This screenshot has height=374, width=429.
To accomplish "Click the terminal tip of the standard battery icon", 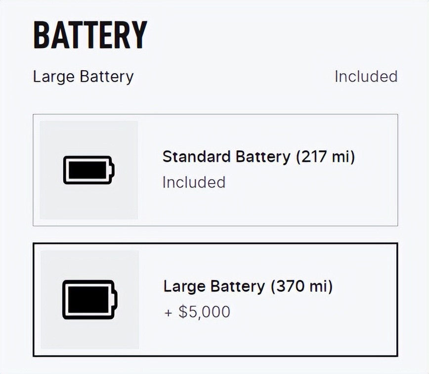I will click(113, 170).
